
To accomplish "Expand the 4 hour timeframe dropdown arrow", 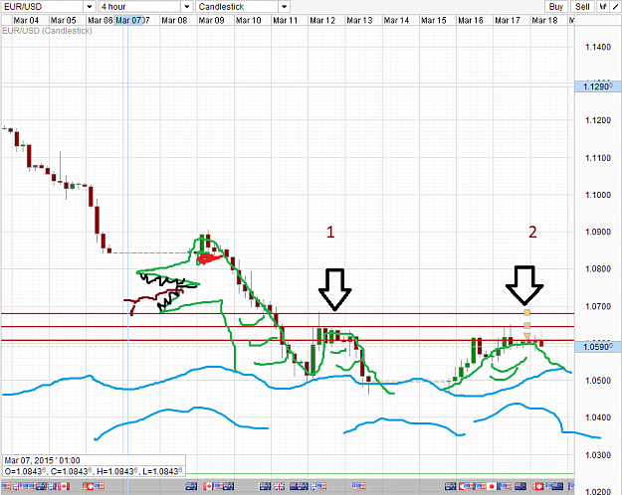I will 186,7.
